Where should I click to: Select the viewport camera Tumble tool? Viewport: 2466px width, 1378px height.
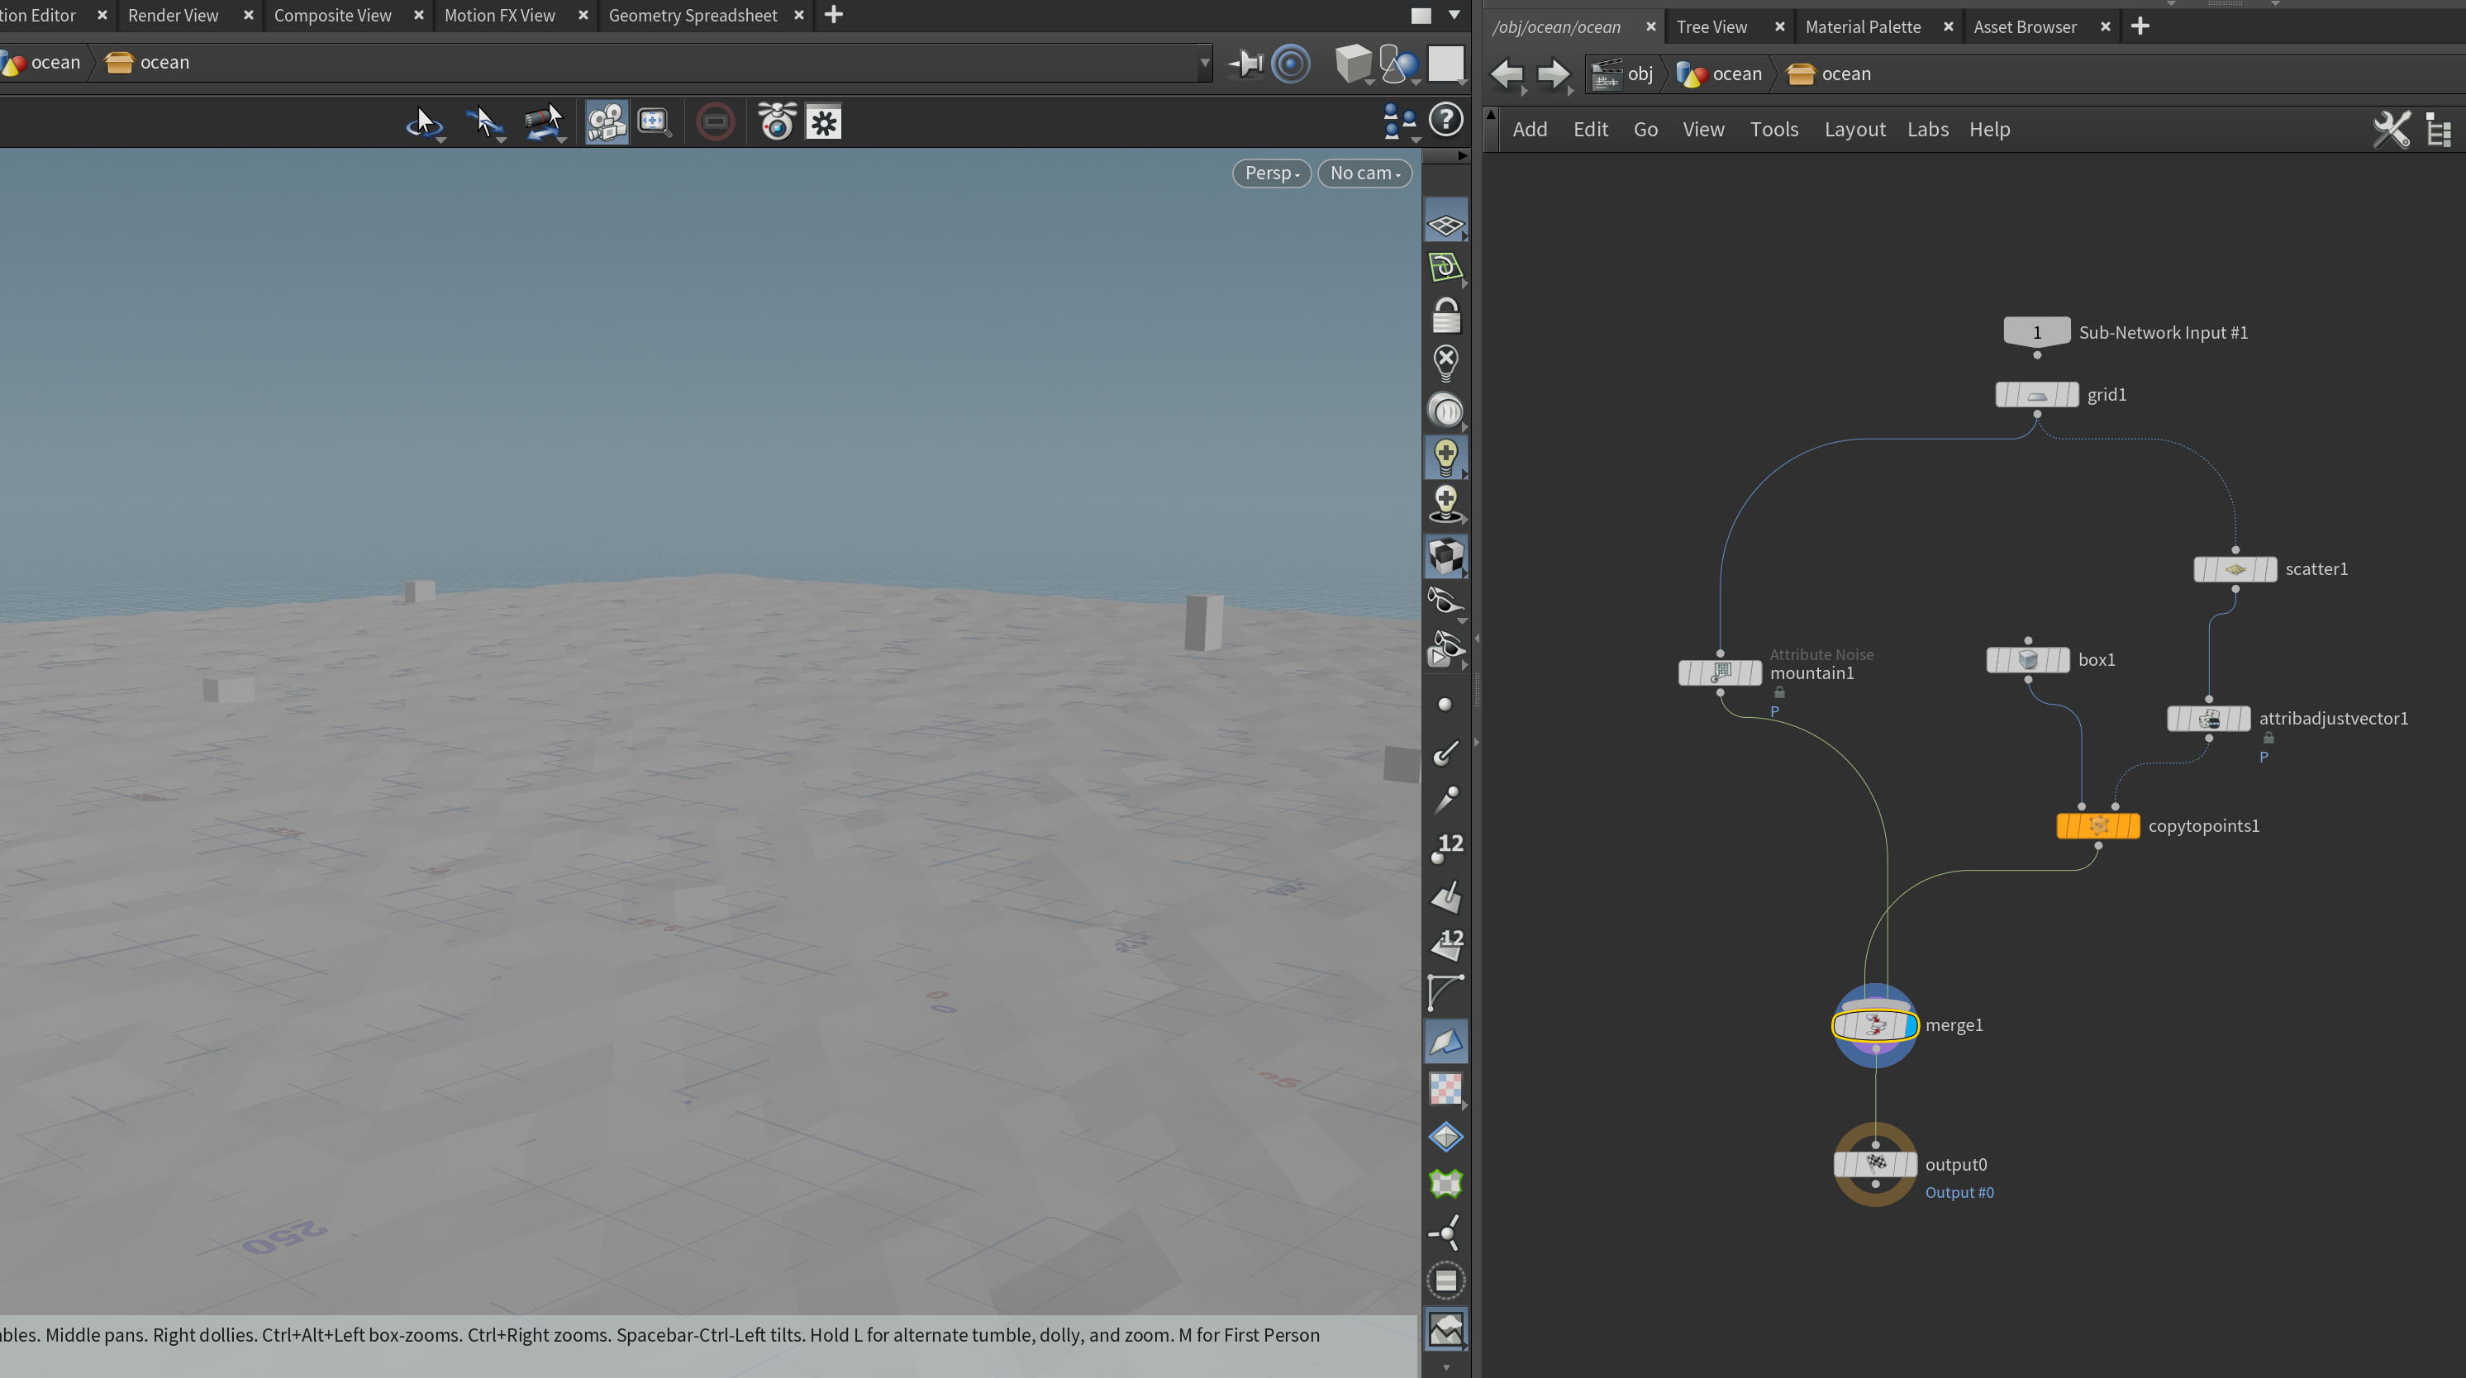click(423, 121)
